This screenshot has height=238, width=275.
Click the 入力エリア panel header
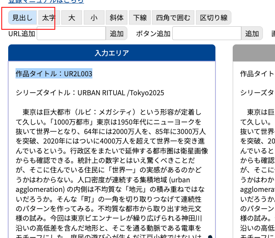(x=111, y=53)
